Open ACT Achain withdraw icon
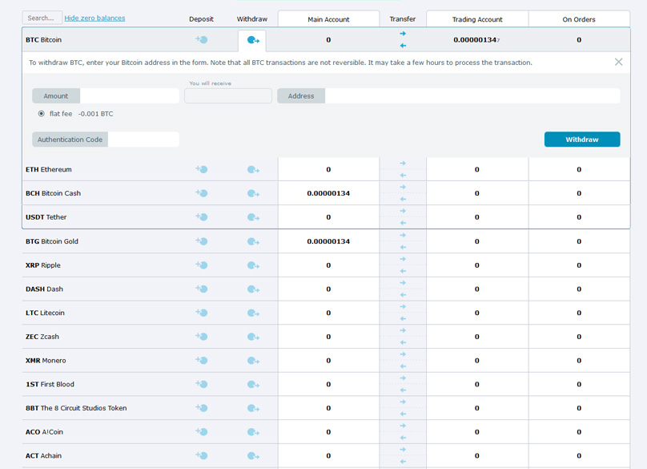647x469 pixels. pos(253,456)
